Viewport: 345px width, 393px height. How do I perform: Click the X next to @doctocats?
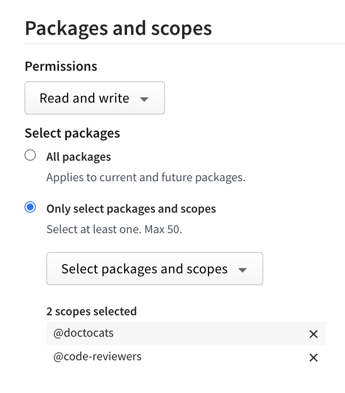(313, 334)
